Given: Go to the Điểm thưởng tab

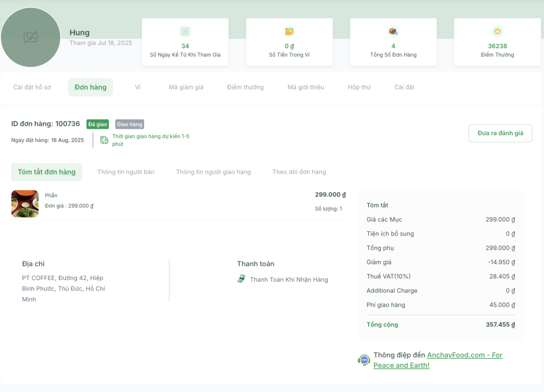Looking at the screenshot, I should pyautogui.click(x=245, y=87).
